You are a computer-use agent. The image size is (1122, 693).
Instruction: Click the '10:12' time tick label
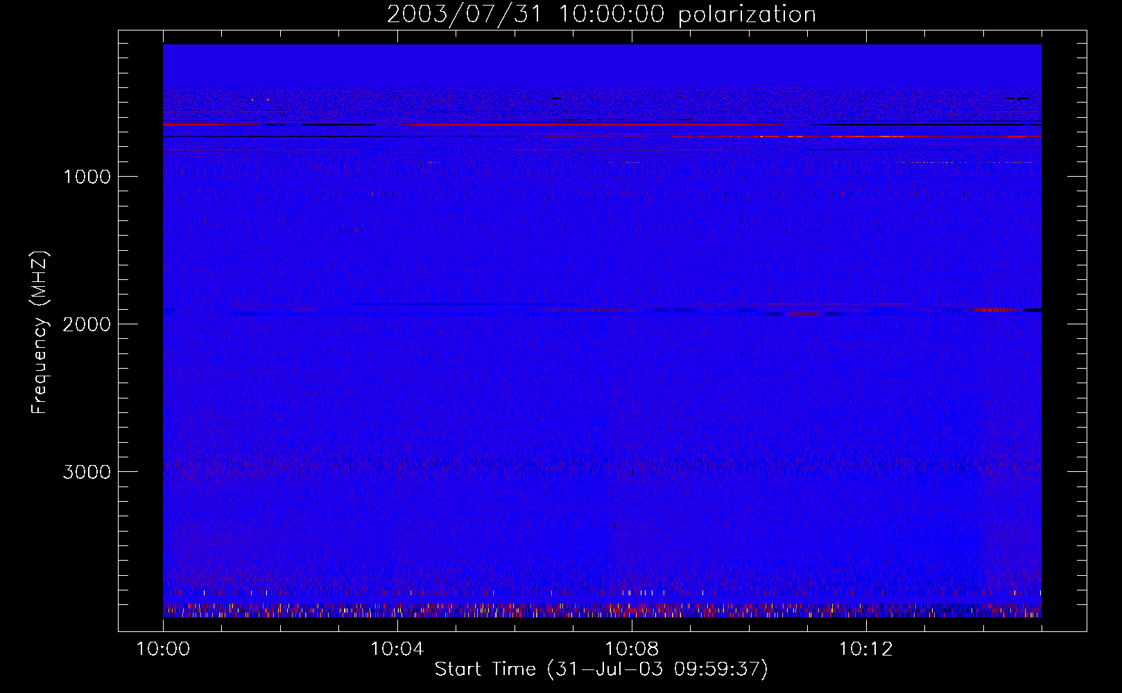(866, 649)
